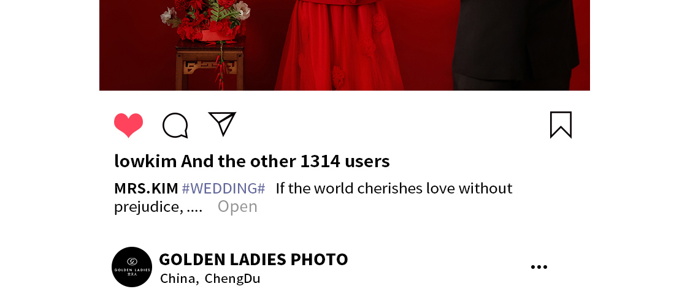Open the China, ChengDu location tag

tap(210, 279)
